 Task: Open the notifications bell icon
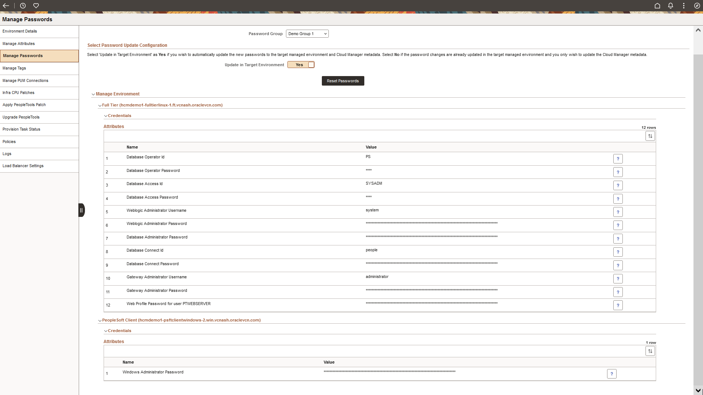coord(670,5)
